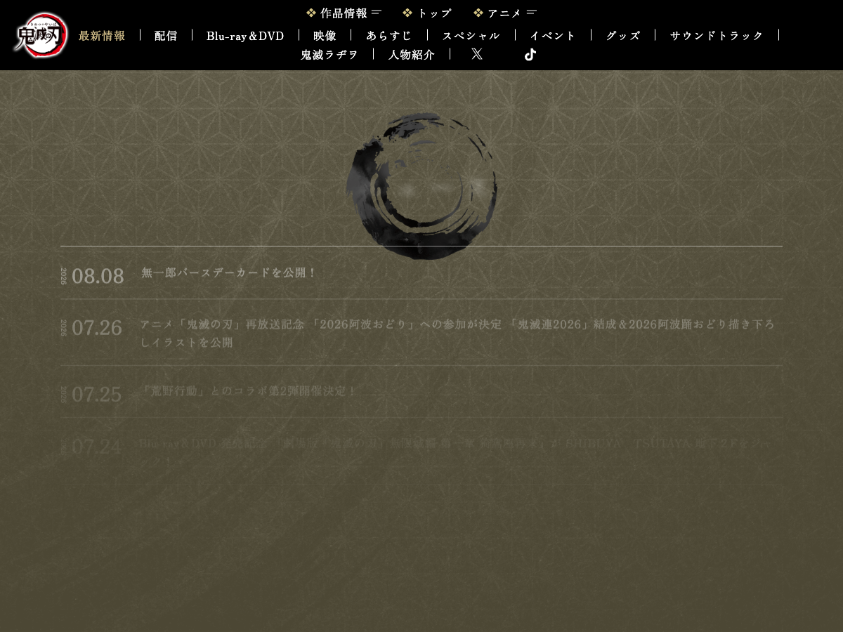This screenshot has height=632, width=843.
Task: Expand the 作品情報 menu
Action: click(x=344, y=13)
